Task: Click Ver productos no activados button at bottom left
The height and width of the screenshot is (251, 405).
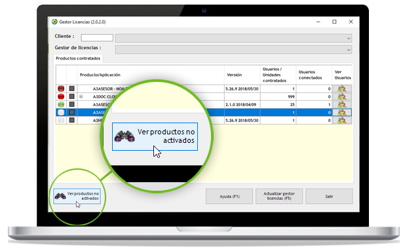Action: [x=77, y=196]
